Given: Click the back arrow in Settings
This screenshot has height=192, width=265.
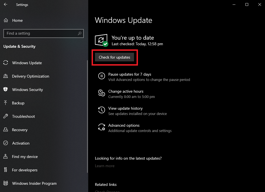Looking at the screenshot, I should pos(6,4).
